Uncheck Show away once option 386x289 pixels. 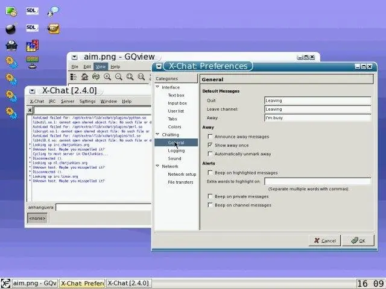coord(210,145)
